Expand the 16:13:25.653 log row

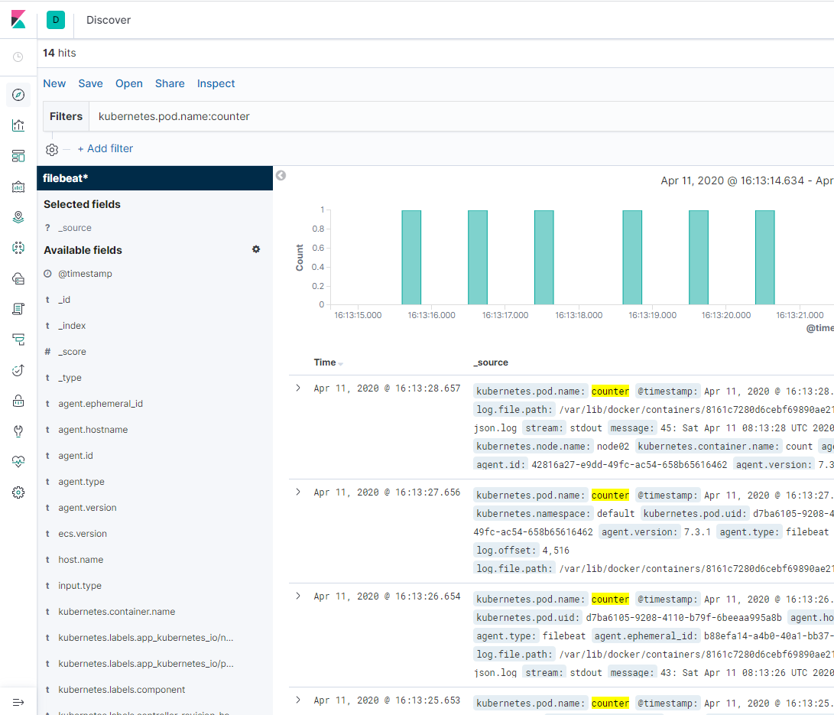coord(298,700)
